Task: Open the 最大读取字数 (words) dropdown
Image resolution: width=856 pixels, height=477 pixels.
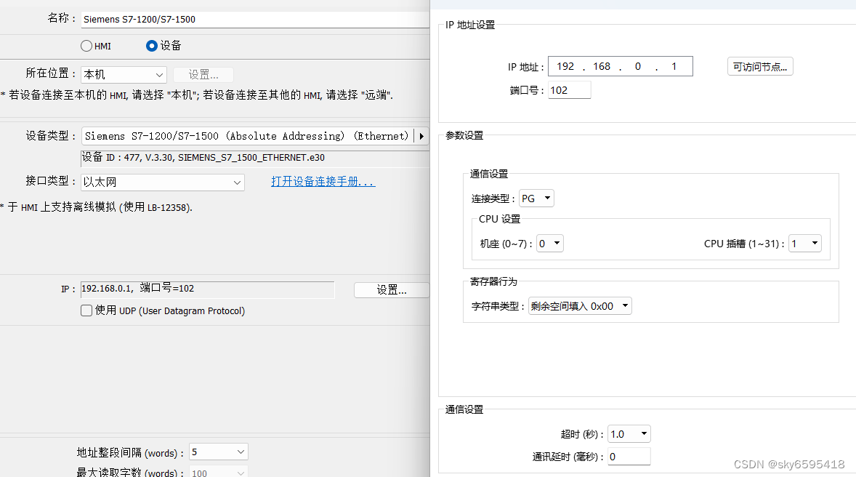Action: 219,472
